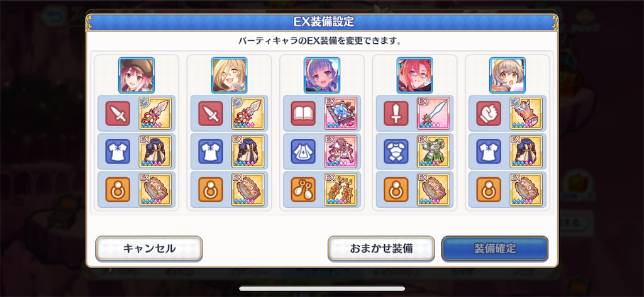Viewport: 644px width, 297px height.
Task: Open third character's earring accessory slot icon
Action: pyautogui.click(x=304, y=190)
